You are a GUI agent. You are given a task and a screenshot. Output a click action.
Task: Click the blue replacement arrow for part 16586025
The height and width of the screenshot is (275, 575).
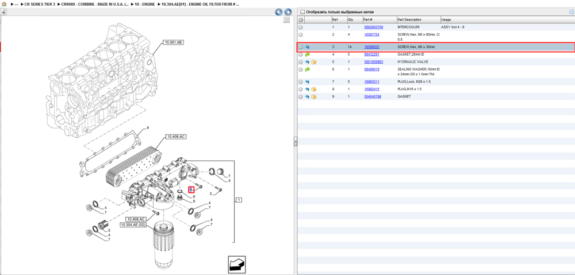(307, 47)
